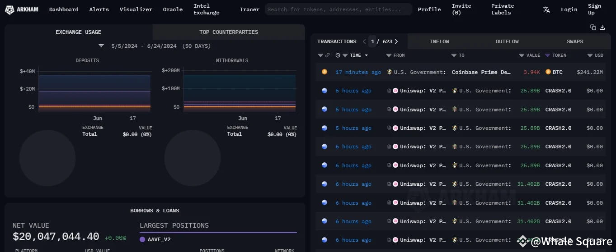Image resolution: width=616 pixels, height=252 pixels.
Task: Click the Bitcoin icon in the first transaction row
Action: (x=324, y=72)
